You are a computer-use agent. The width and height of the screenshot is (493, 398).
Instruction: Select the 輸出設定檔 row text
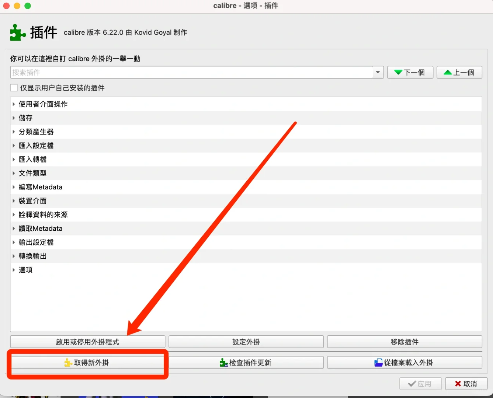point(36,242)
